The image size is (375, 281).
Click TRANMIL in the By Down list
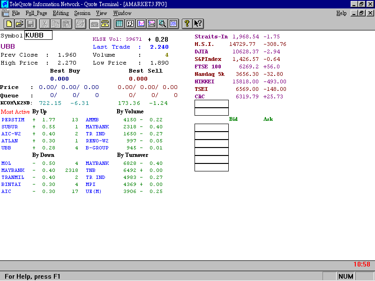13,177
